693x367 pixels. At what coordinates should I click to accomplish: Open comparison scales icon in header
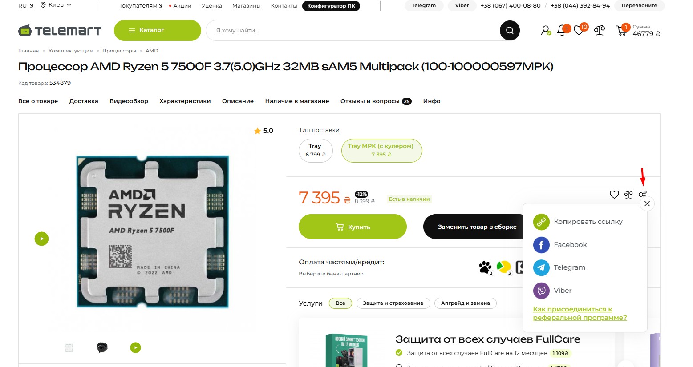600,30
